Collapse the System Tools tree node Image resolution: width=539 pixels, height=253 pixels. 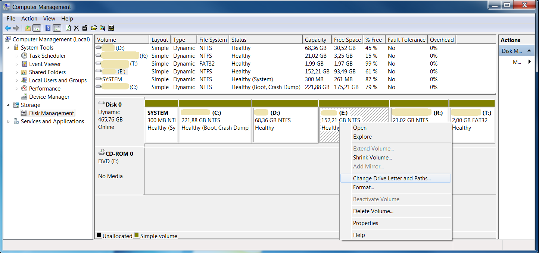pos(8,48)
